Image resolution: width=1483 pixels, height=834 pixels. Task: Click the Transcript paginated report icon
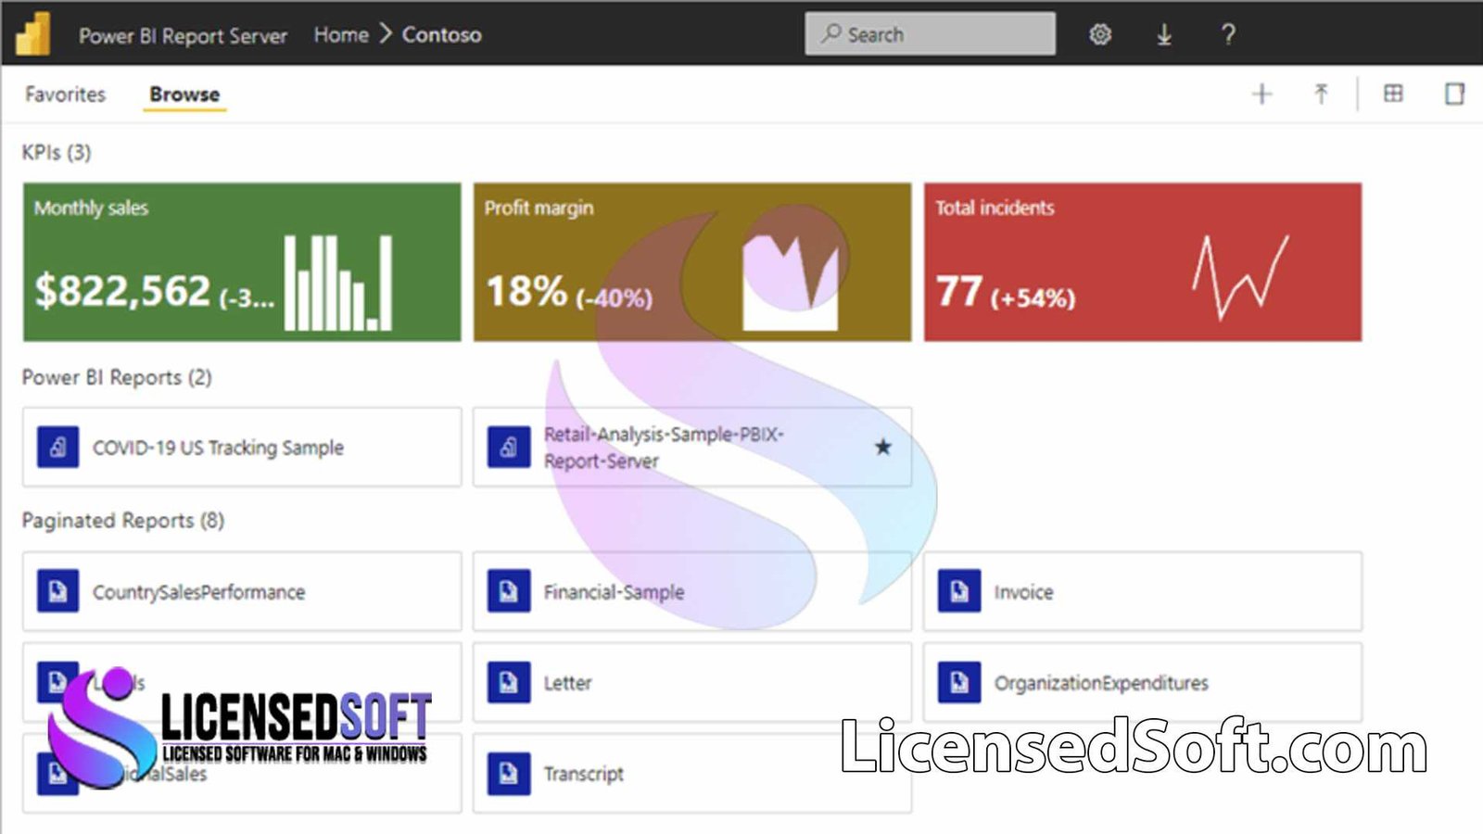coord(509,774)
